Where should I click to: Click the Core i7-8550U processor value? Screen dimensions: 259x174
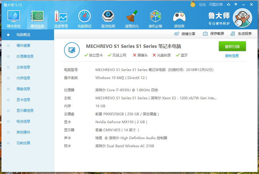click(x=127, y=90)
